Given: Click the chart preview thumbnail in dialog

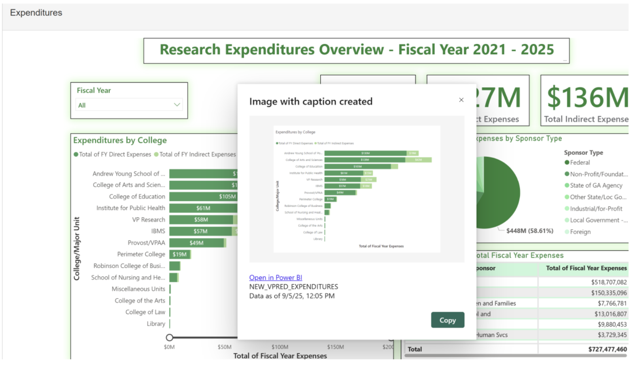Looking at the screenshot, I should coord(357,190).
